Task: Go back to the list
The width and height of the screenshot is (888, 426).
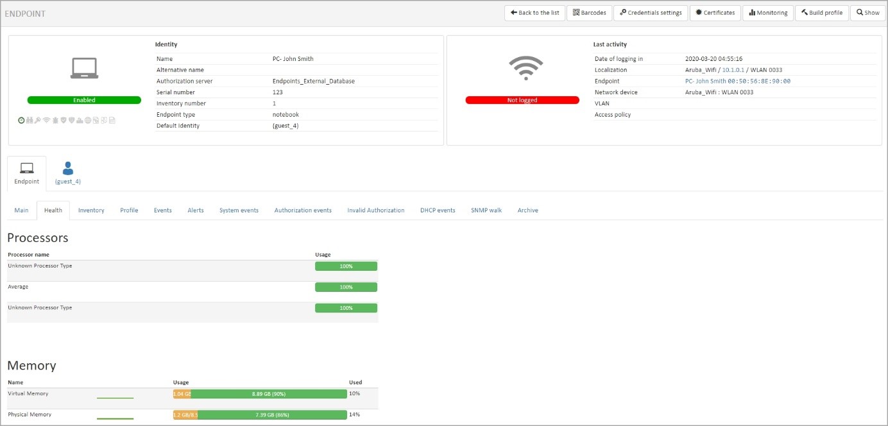Action: (x=534, y=13)
